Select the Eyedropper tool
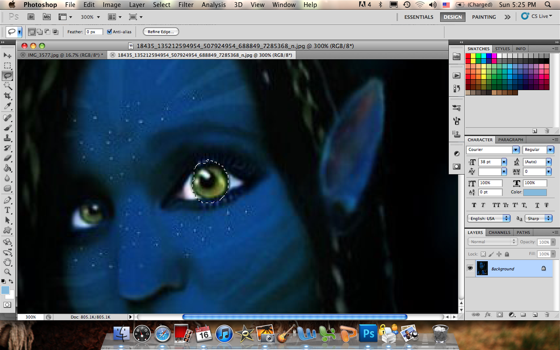Image resolution: width=560 pixels, height=350 pixels. click(x=7, y=106)
